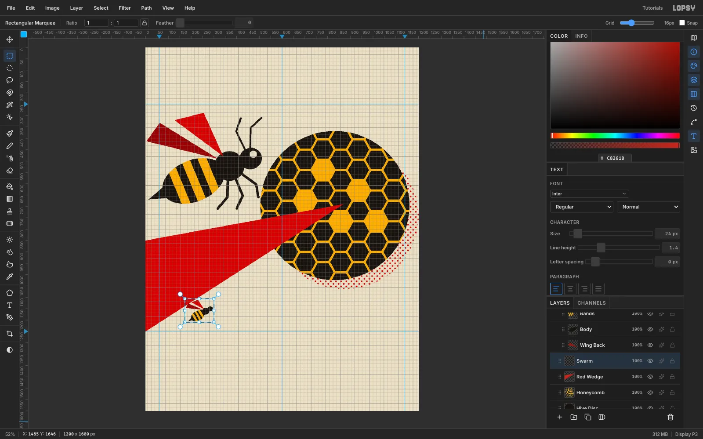Screen dimensions: 703x439
Task: Select the Paint Bucket tool
Action: (10, 187)
